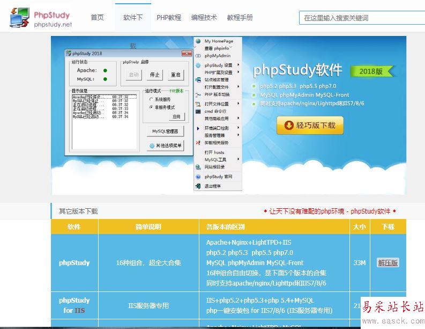Click the 大小 table header
The width and height of the screenshot is (425, 329).
coord(360,226)
